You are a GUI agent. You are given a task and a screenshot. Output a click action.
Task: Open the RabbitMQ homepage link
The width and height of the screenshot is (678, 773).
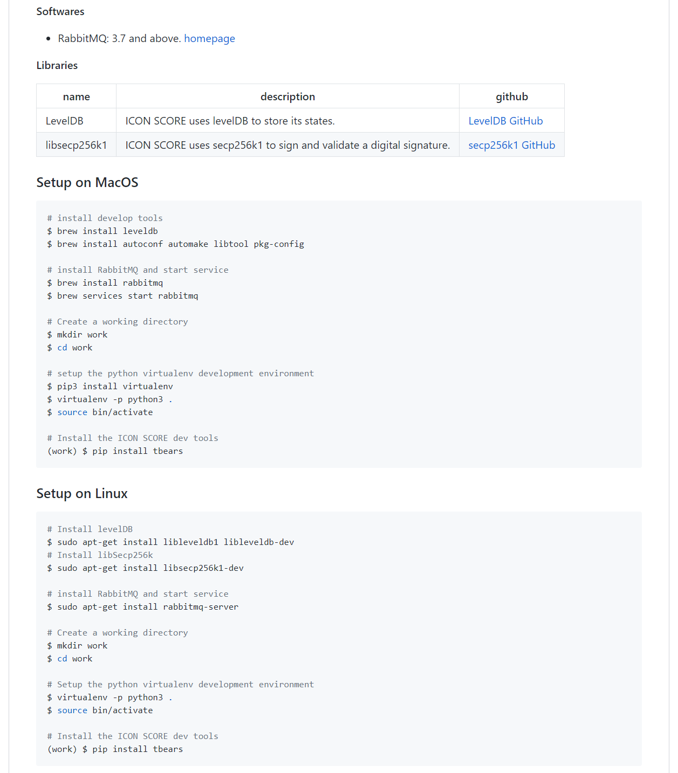click(x=209, y=38)
